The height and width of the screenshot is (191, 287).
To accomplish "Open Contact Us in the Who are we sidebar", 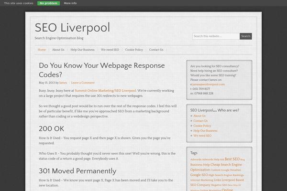I will pos(200,121).
